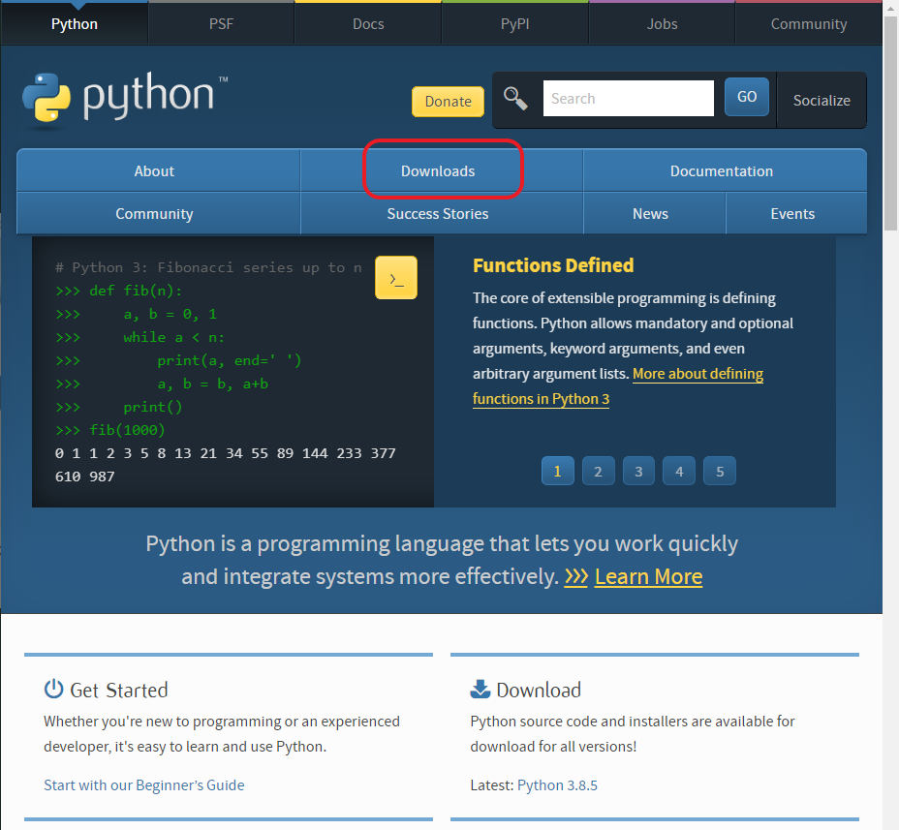Click the magnifying glass search icon

[x=515, y=98]
